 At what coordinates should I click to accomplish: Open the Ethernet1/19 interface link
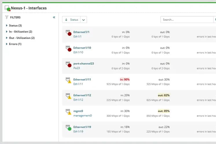click(x=82, y=127)
